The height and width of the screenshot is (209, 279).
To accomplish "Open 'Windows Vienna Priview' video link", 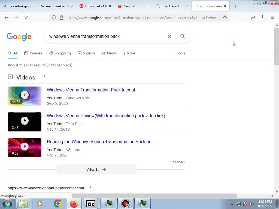I will [106, 116].
